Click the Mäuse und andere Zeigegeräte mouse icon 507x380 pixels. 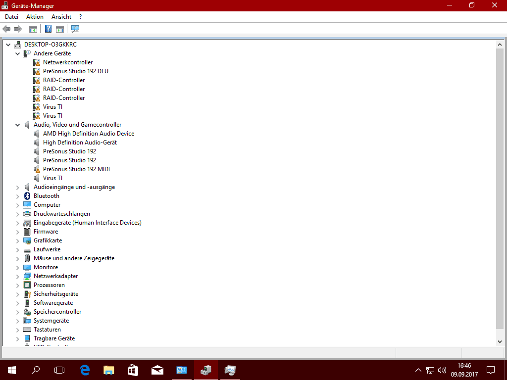27,258
